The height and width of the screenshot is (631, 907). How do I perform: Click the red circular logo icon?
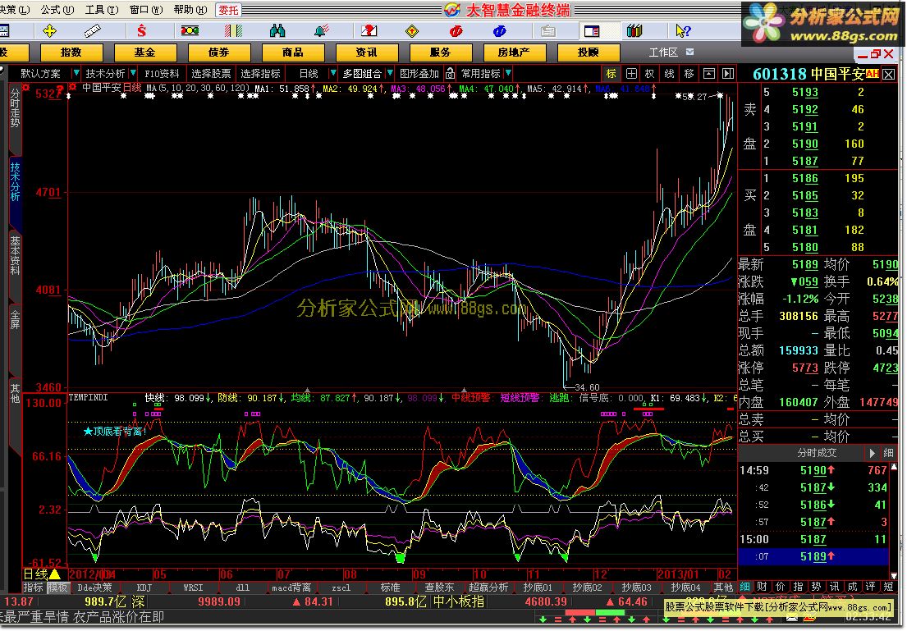456,30
